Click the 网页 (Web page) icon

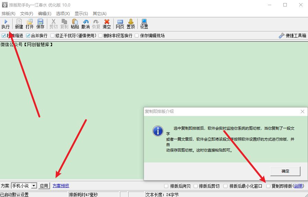coord(120,23)
